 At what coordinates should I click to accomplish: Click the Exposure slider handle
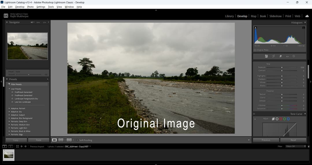click(x=282, y=67)
